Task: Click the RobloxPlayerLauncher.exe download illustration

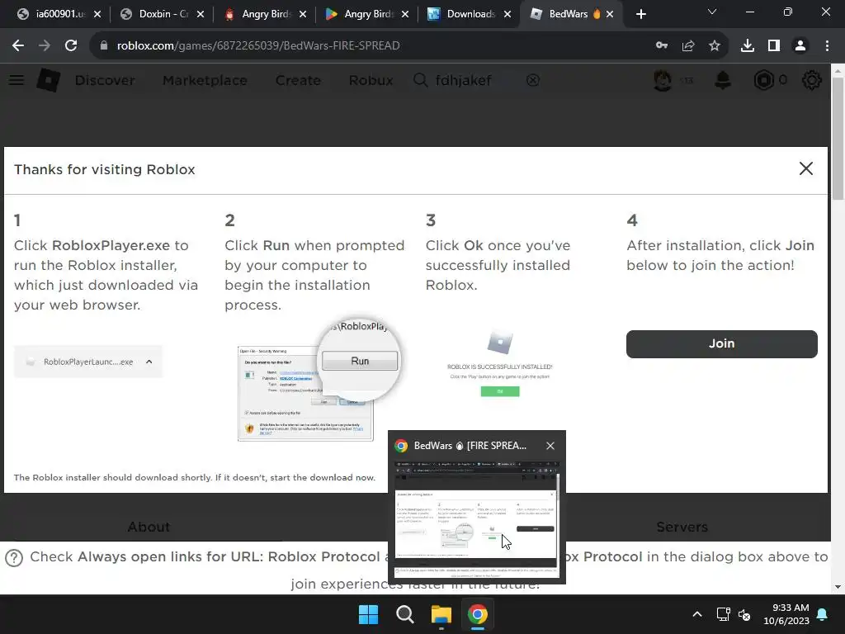Action: point(87,362)
